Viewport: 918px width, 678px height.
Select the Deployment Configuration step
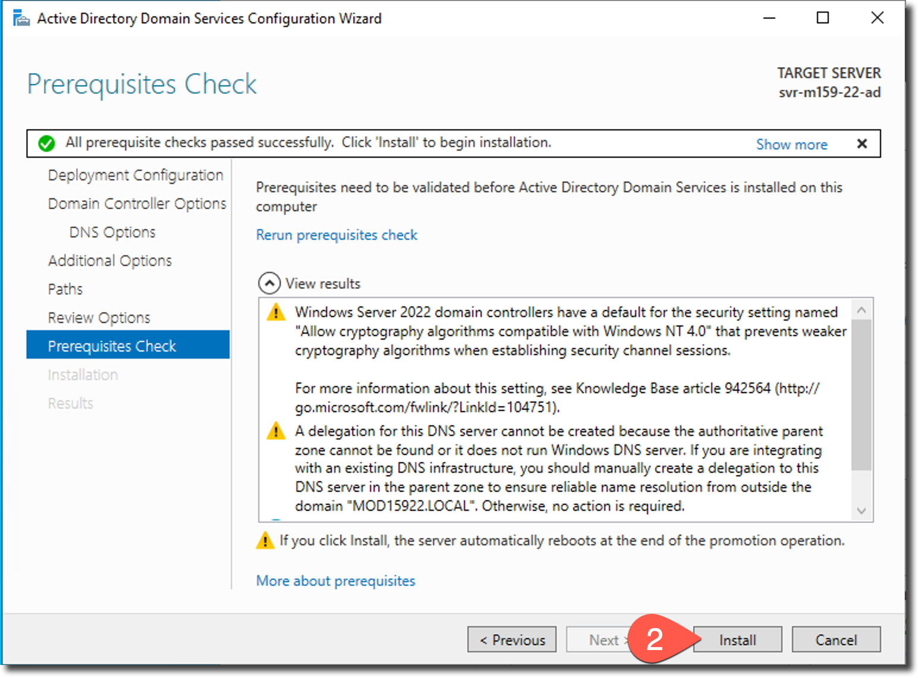pos(136,175)
